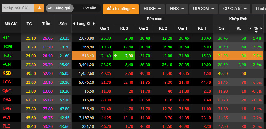The height and width of the screenshot is (129, 266).
Task: Toggle the Bảng giá view switch
Action: pos(59,8)
